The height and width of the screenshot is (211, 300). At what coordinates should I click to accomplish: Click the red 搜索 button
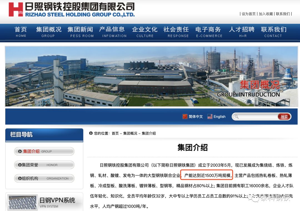tap(284, 117)
